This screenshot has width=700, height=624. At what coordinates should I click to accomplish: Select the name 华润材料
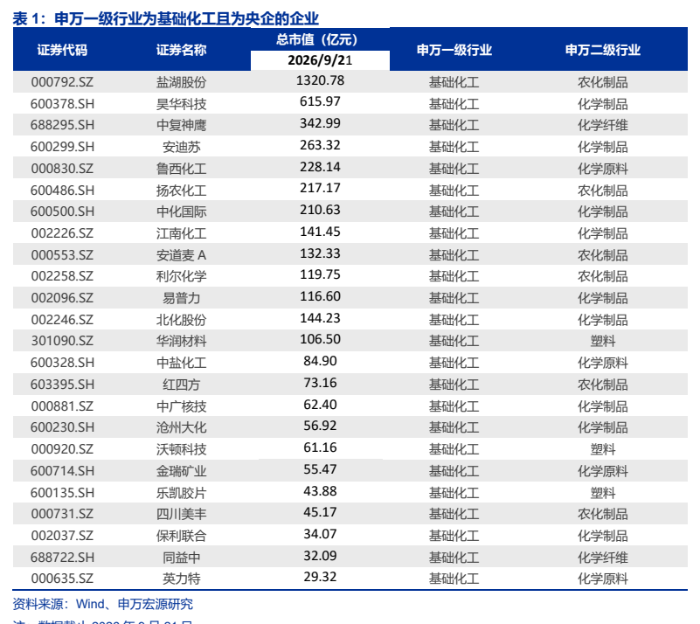point(181,341)
